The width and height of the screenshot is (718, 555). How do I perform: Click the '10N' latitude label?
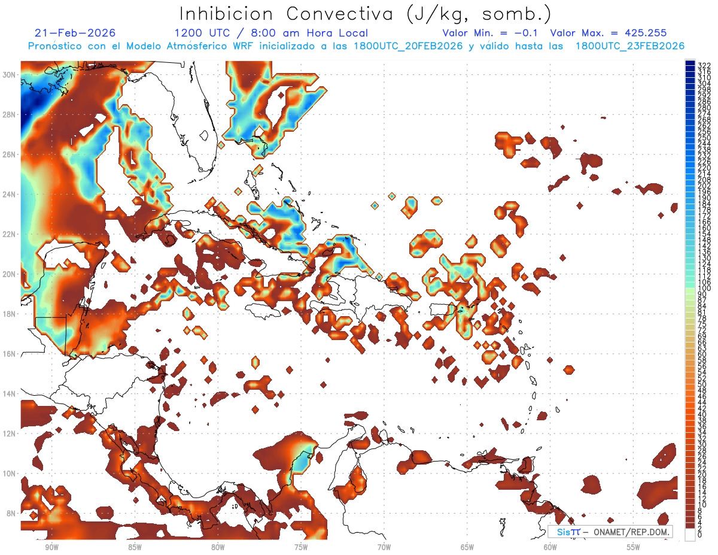pos(9,474)
